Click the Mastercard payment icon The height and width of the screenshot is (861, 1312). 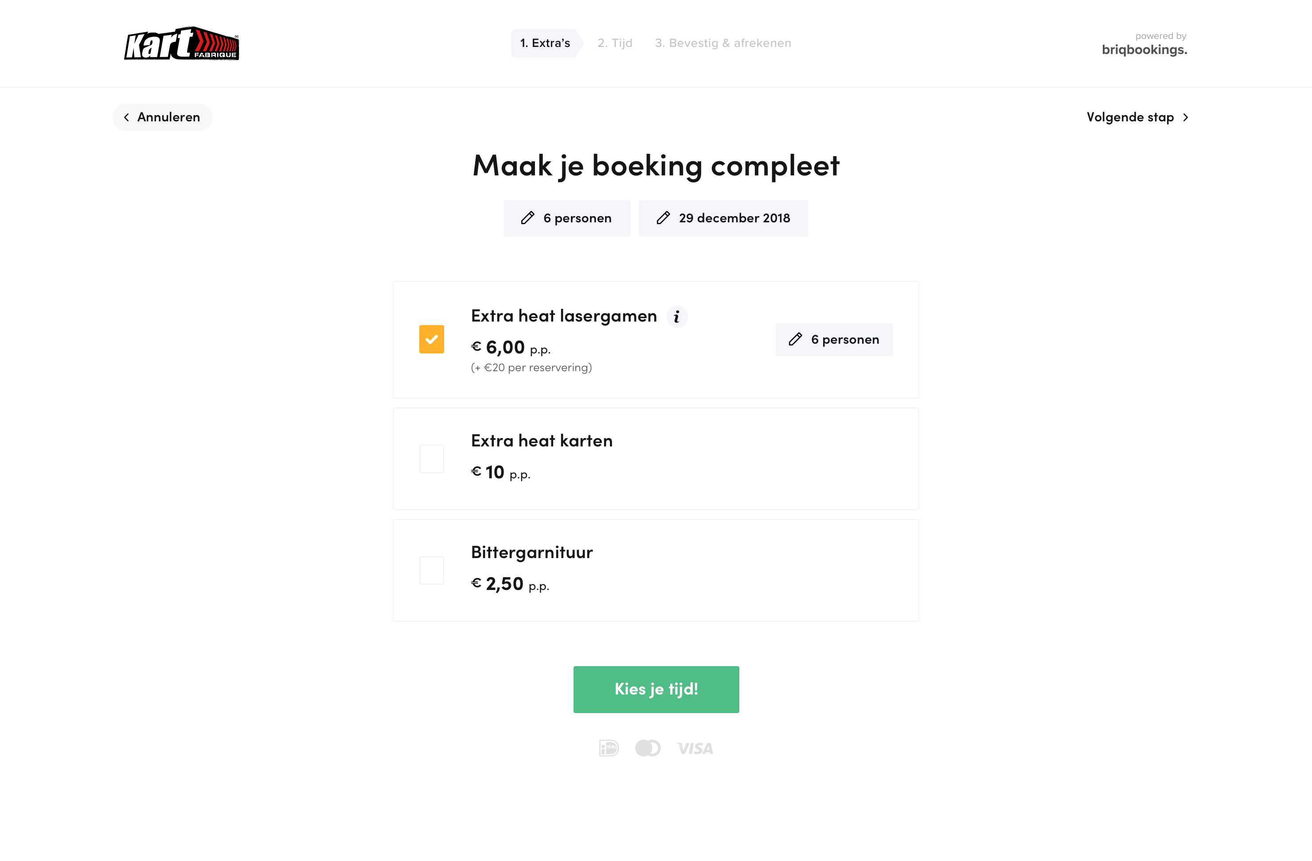click(x=648, y=748)
